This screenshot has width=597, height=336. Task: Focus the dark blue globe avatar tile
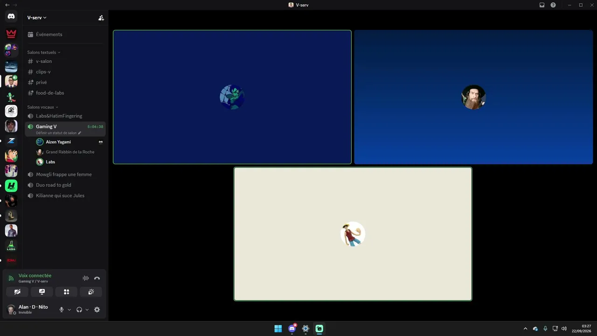(232, 97)
